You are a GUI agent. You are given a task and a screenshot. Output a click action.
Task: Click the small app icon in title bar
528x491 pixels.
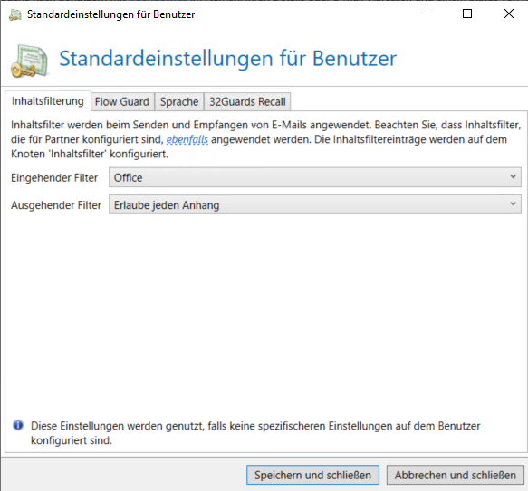[14, 14]
